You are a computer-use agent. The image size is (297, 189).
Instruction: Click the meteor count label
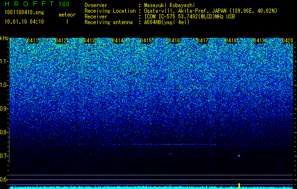(x=67, y=15)
